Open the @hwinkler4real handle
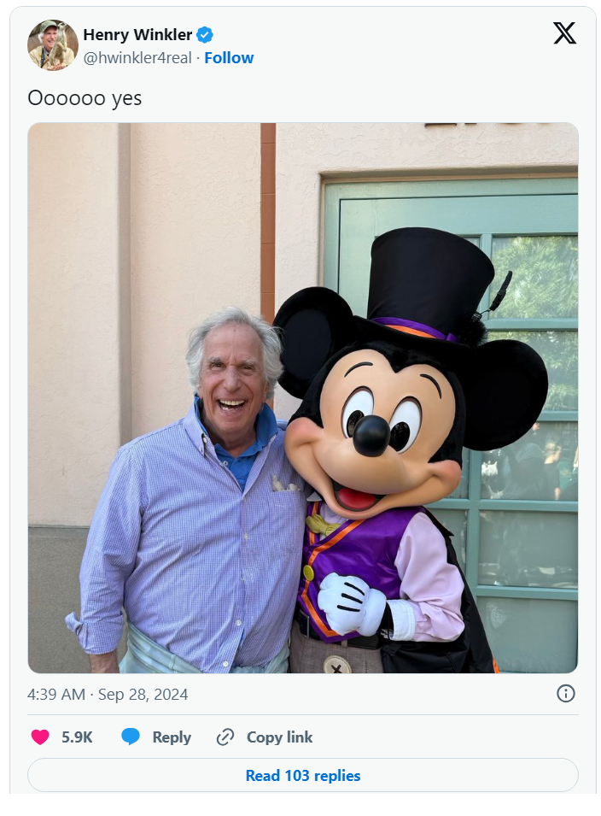Viewport: 601px width, 816px height. [x=137, y=58]
